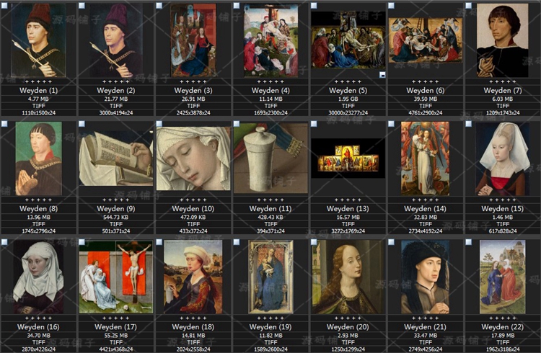Click the TIFF format label under Weyden (6)
541x353 pixels.
[x=426, y=106]
